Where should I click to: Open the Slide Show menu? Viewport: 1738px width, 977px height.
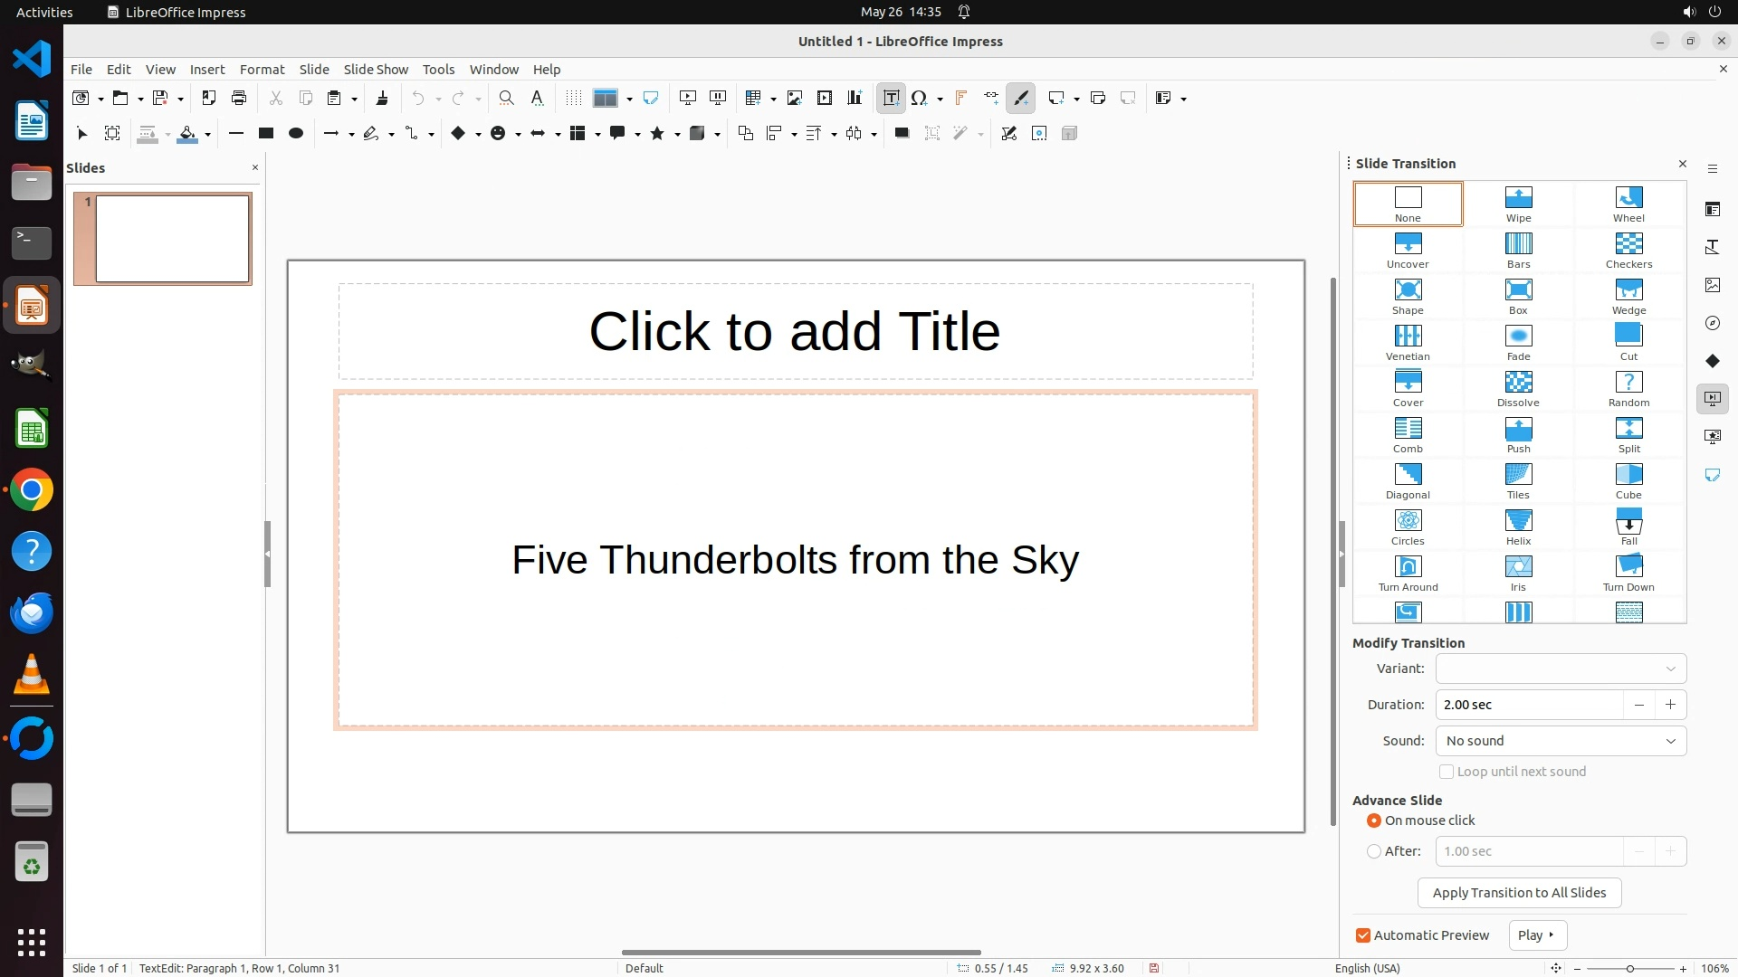tap(376, 69)
